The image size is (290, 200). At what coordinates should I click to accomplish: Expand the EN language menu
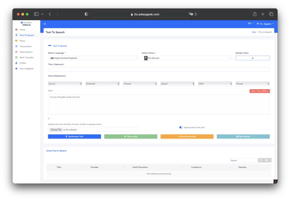click(250, 24)
